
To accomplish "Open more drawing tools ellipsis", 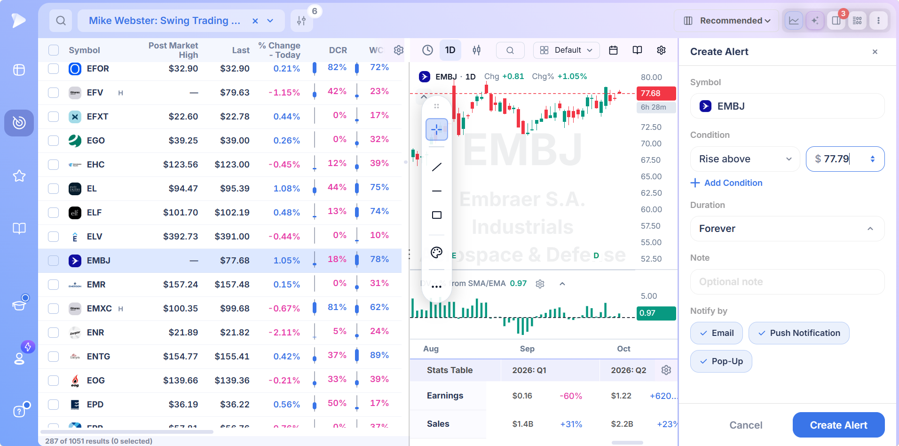I will pyautogui.click(x=437, y=287).
